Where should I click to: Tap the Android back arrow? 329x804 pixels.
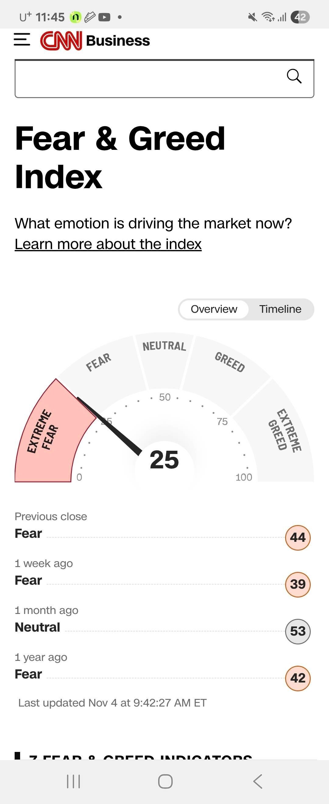click(x=257, y=781)
